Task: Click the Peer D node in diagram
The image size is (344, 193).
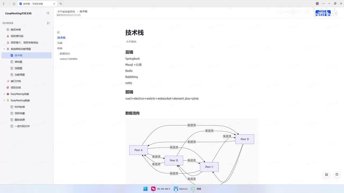Action: tap(245, 139)
